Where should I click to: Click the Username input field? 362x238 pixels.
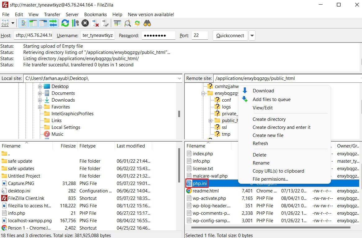(98, 35)
